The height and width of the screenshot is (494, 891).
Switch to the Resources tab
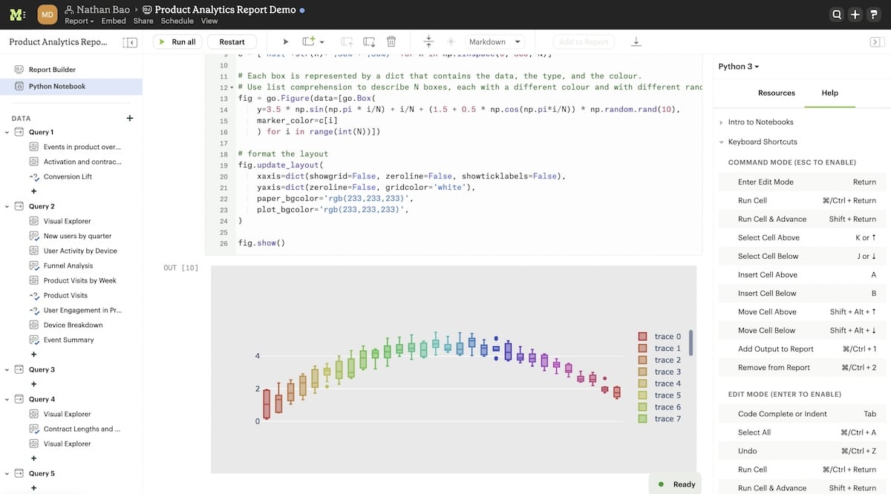tap(777, 93)
